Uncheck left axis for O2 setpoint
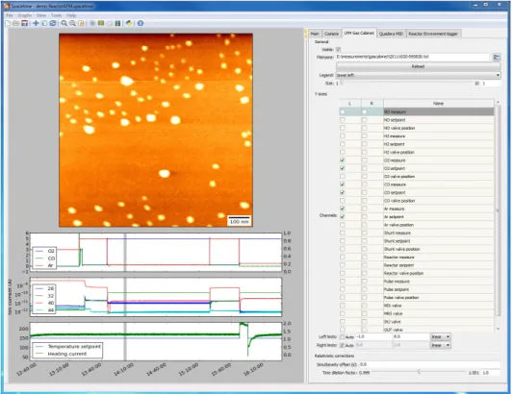The height and width of the screenshot is (394, 512). pyautogui.click(x=343, y=168)
